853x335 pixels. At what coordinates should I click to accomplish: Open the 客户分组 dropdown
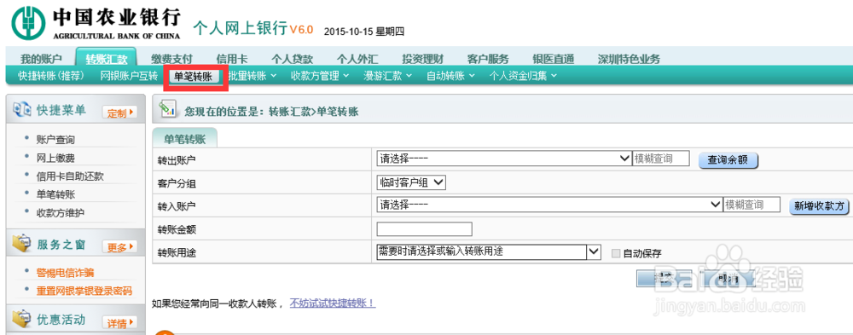[411, 182]
